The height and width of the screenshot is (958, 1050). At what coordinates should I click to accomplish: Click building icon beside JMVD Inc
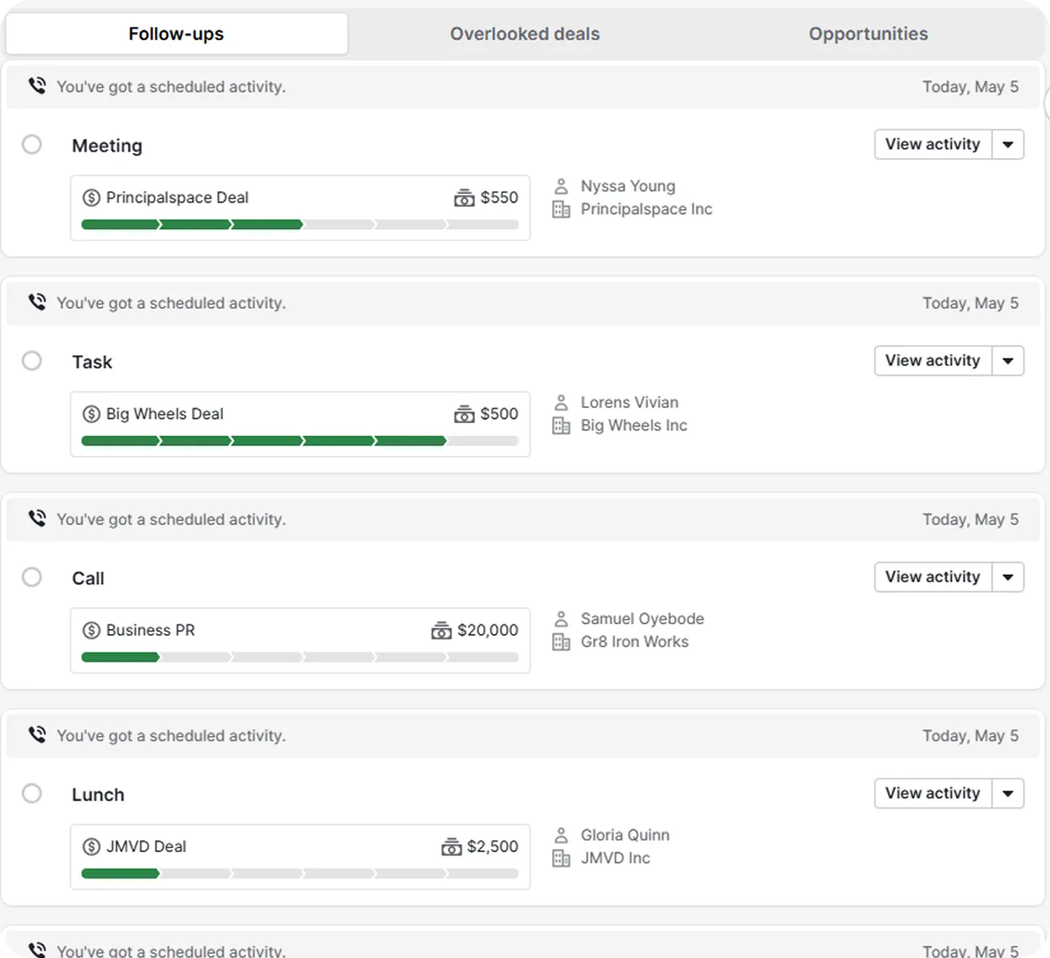coord(561,859)
